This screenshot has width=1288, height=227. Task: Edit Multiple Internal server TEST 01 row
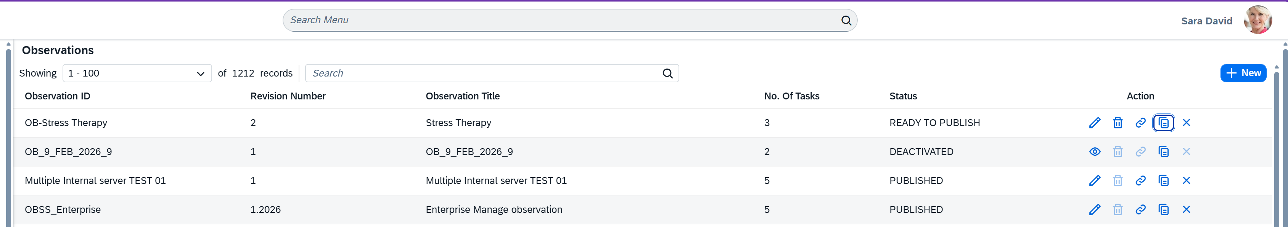coord(1095,181)
